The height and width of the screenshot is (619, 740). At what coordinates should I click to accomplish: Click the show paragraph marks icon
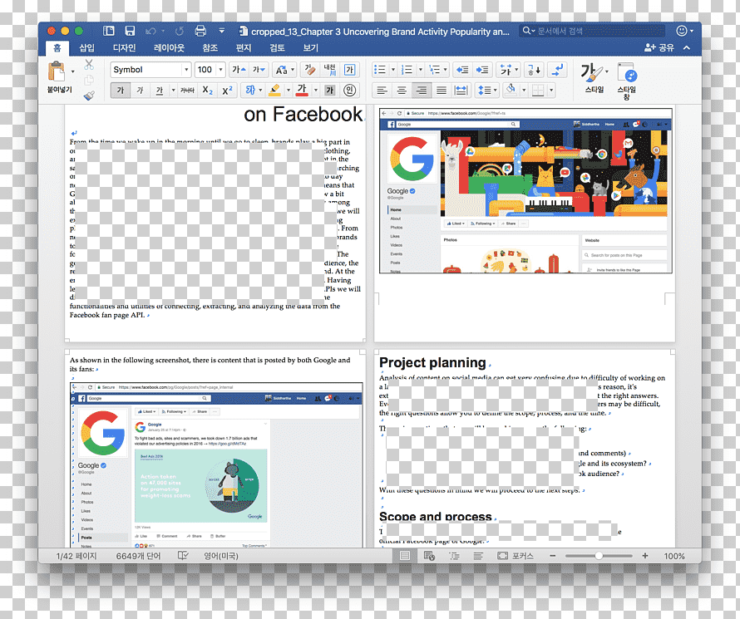557,70
